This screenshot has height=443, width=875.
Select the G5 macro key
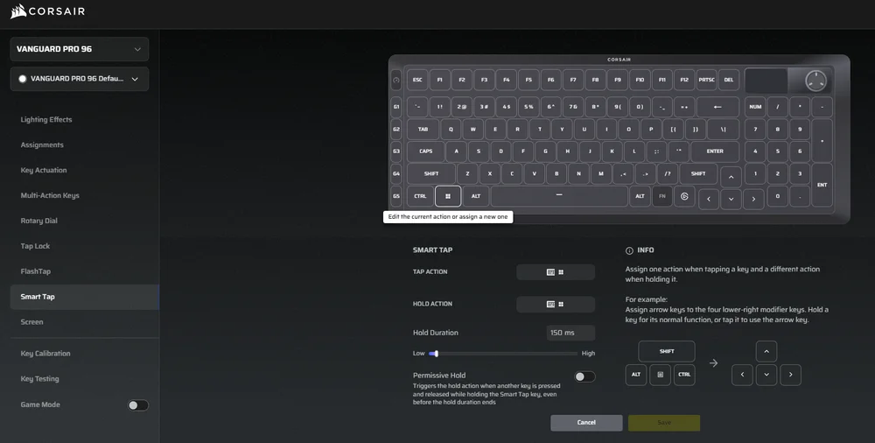point(396,196)
